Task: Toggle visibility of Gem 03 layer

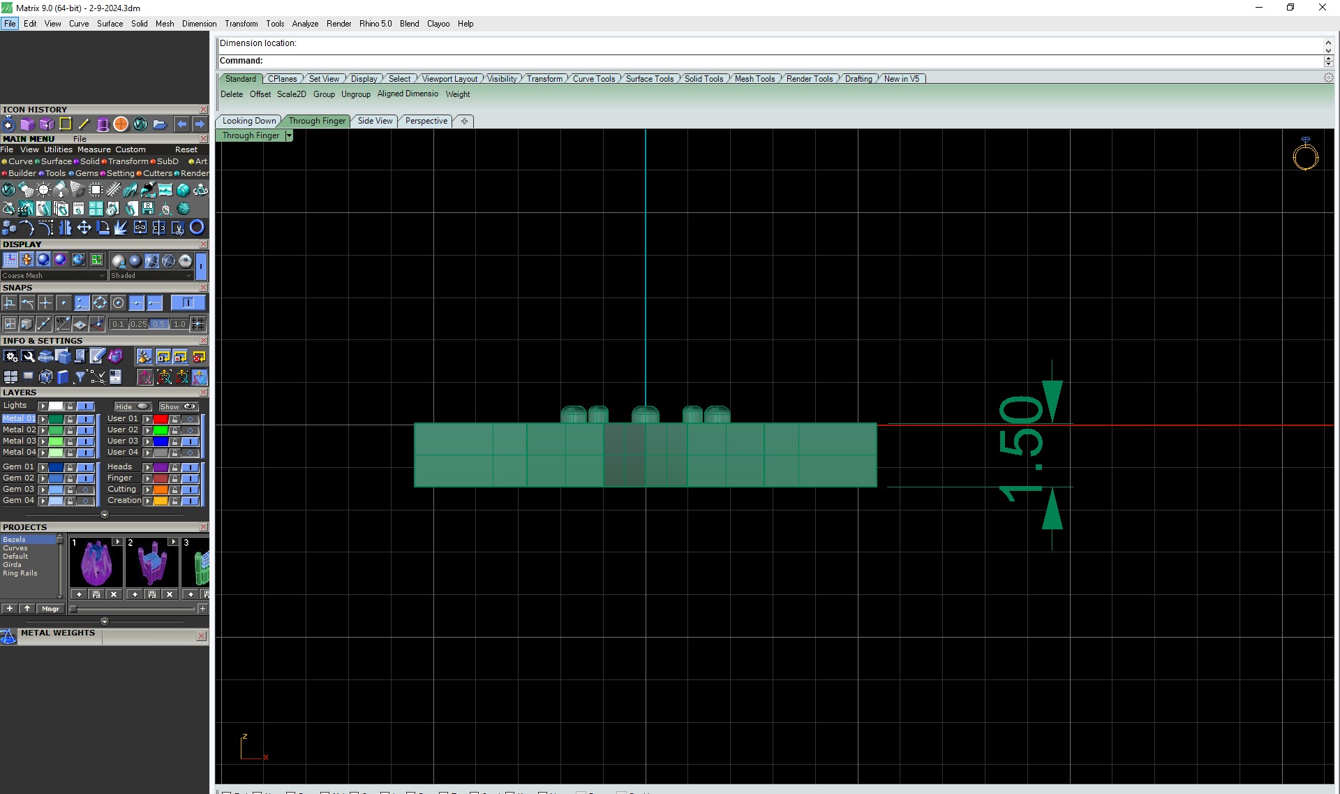Action: tap(85, 490)
